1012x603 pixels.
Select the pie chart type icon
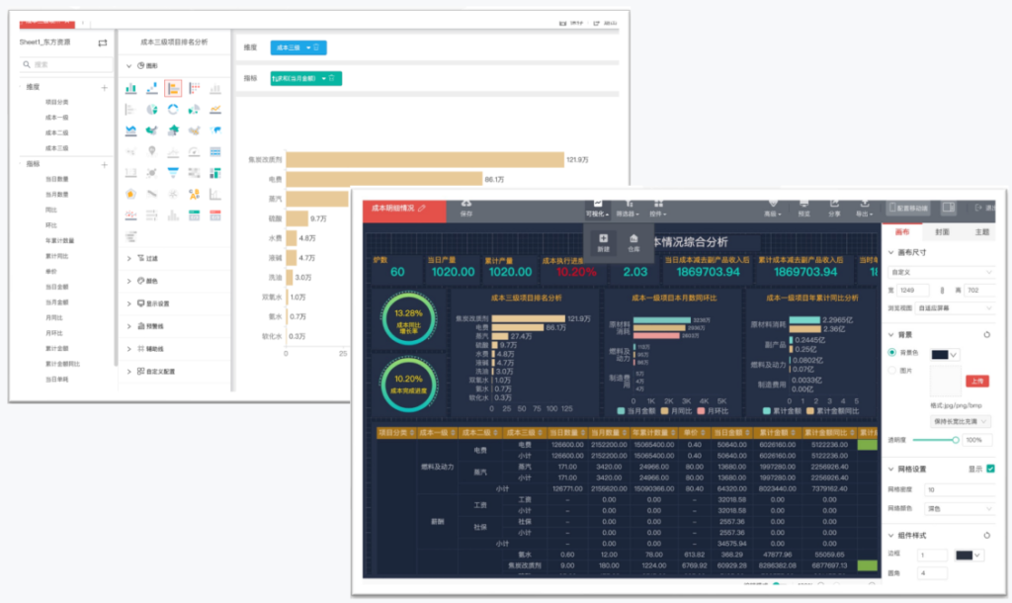click(x=152, y=109)
